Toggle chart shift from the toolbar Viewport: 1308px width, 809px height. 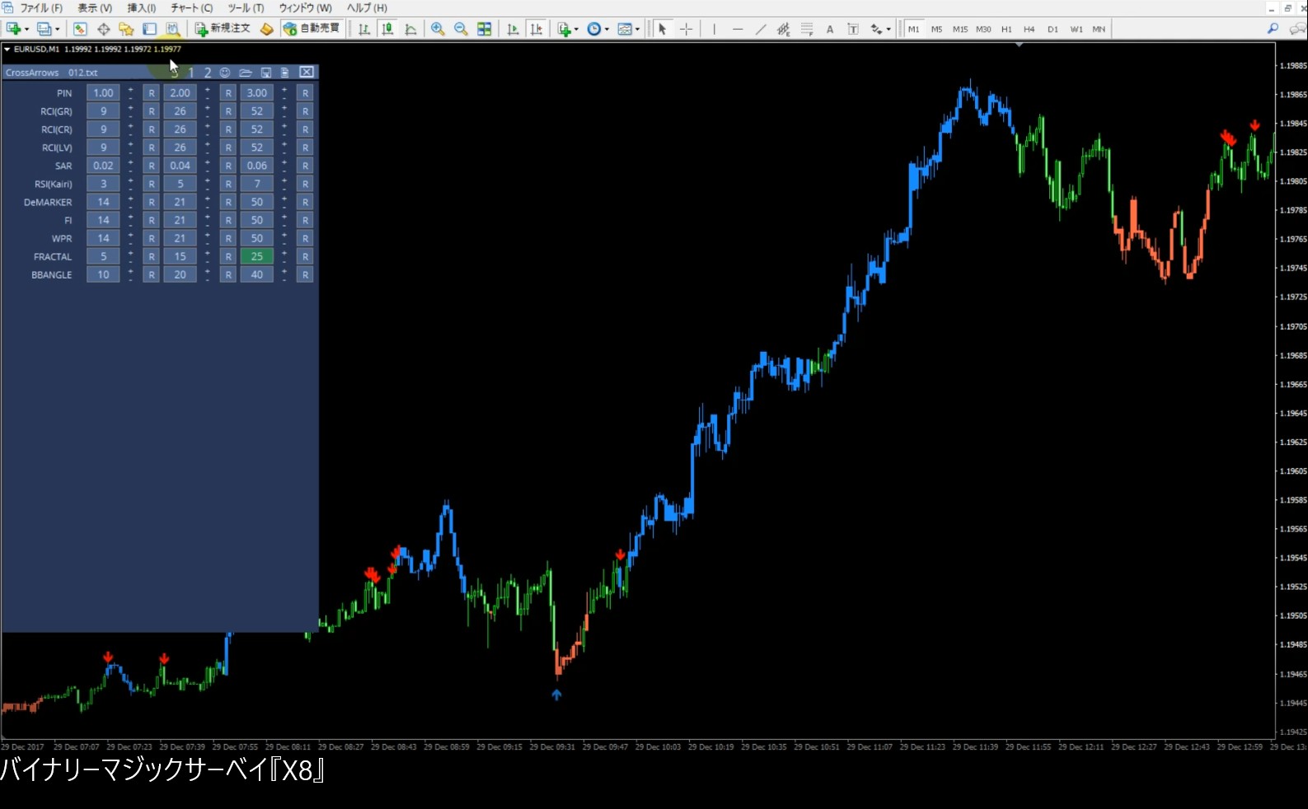tap(536, 29)
